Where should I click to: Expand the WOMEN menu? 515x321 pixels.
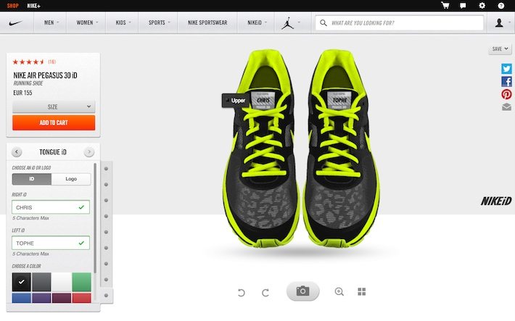pos(87,22)
